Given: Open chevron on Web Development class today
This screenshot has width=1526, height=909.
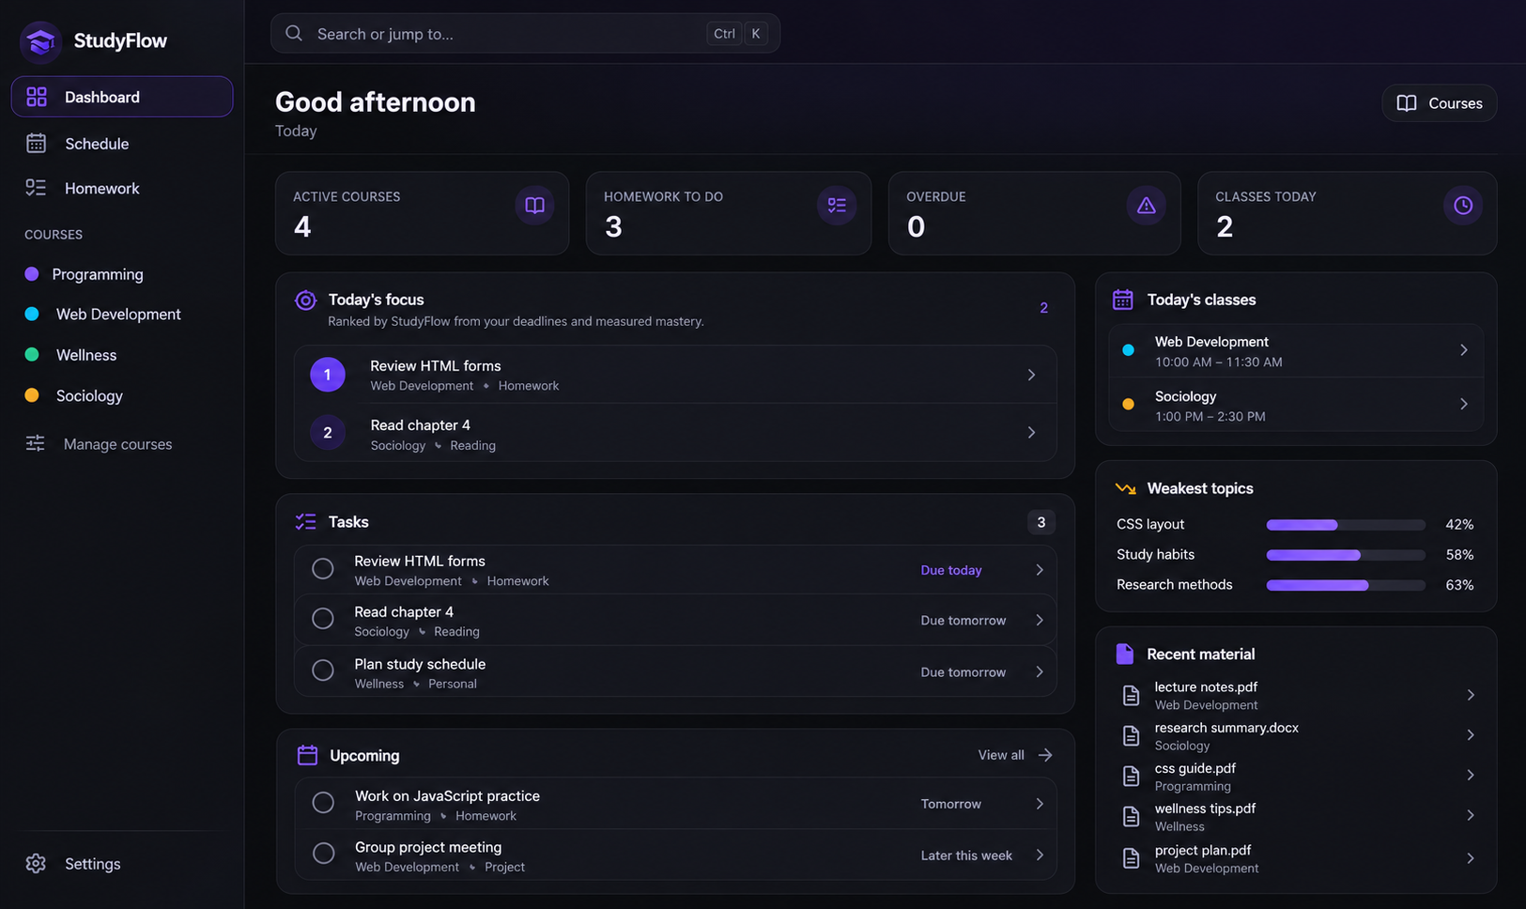Looking at the screenshot, I should [x=1463, y=350].
